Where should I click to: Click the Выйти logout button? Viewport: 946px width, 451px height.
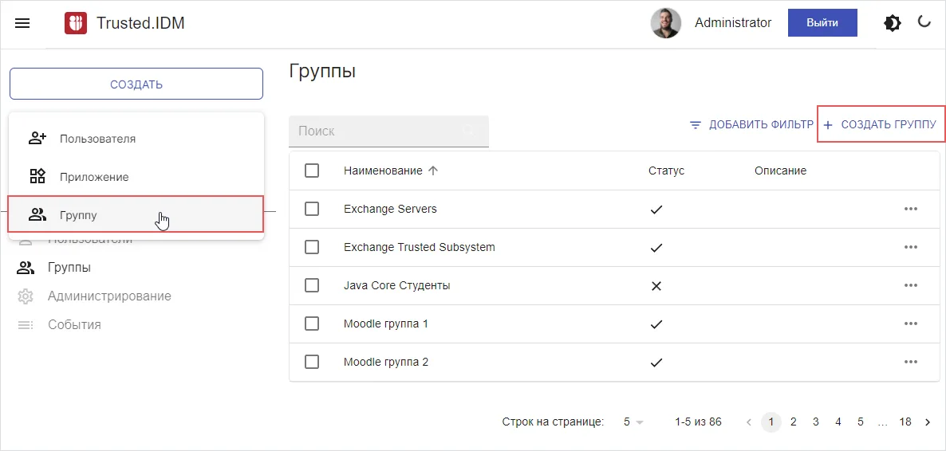coord(822,23)
